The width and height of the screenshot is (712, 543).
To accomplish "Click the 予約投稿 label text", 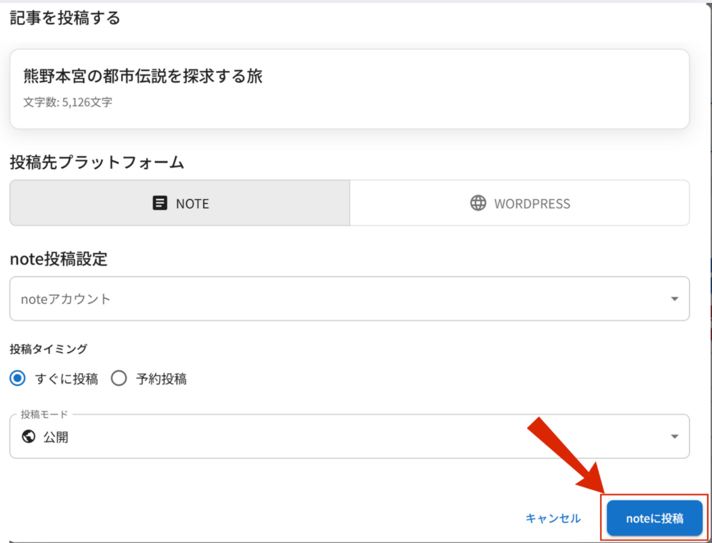I will point(161,379).
